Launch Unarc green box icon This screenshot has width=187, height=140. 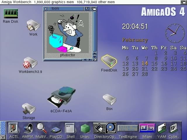(x=85, y=129)
